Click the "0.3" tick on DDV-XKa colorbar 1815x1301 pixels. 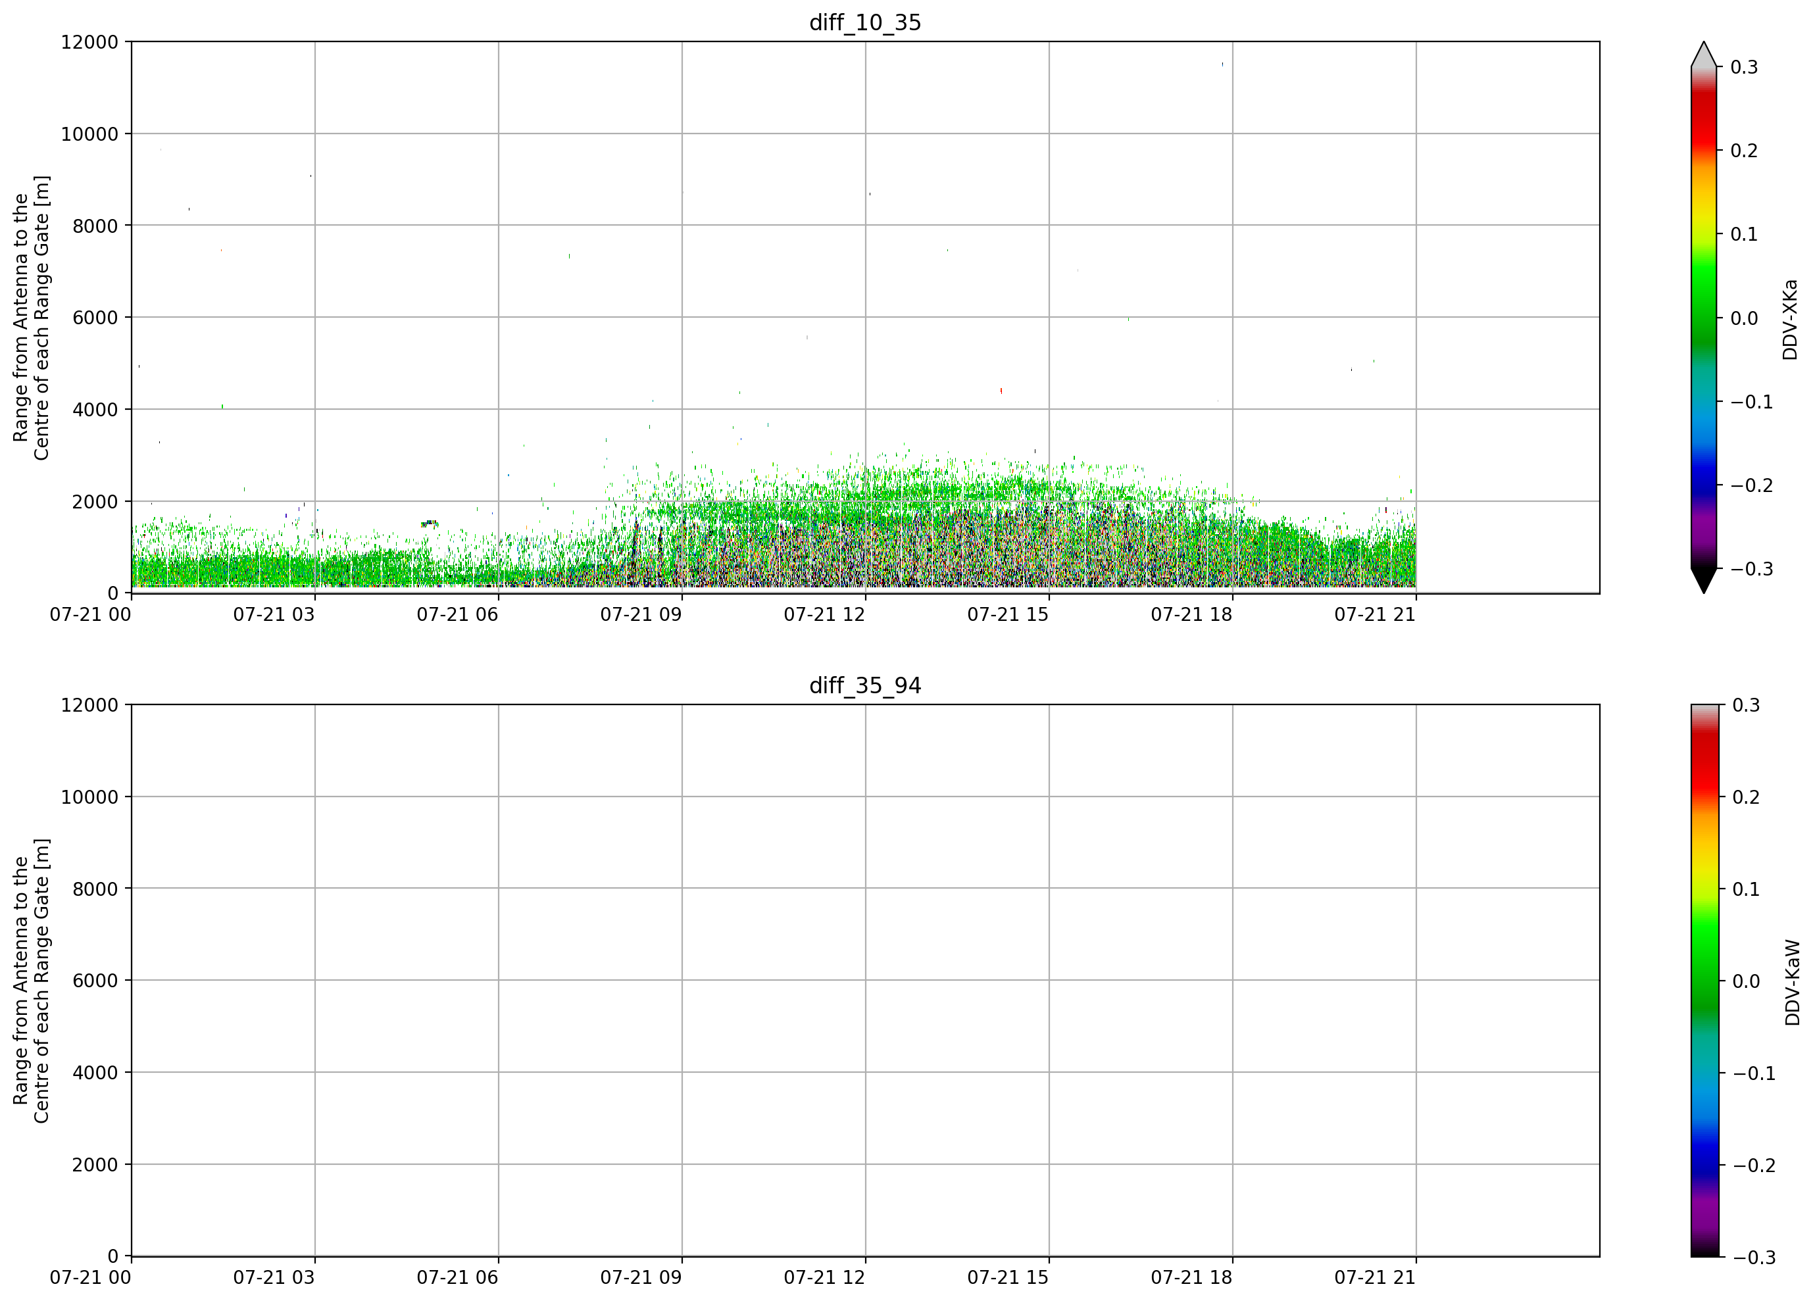(x=1745, y=67)
